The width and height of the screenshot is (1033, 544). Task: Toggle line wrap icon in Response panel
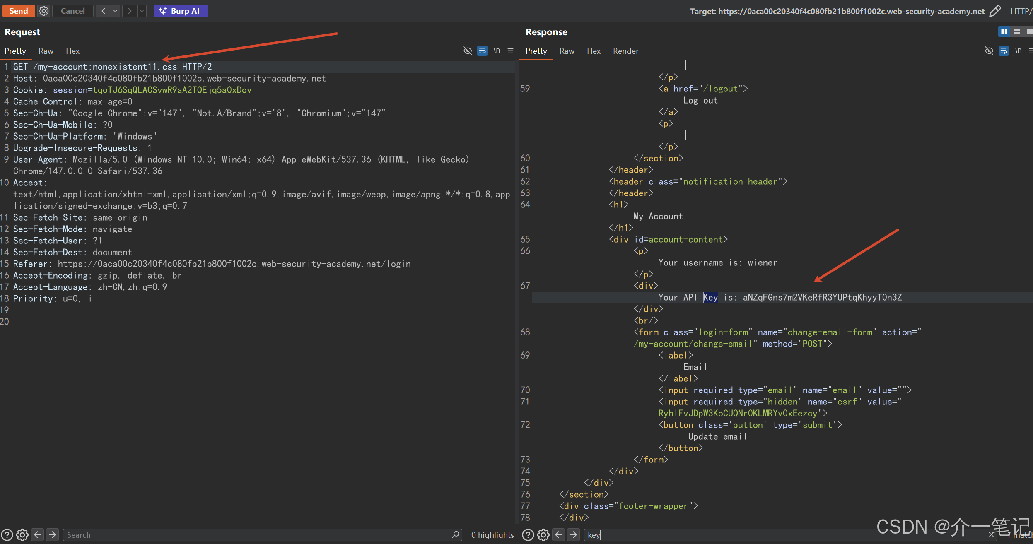tap(1004, 51)
